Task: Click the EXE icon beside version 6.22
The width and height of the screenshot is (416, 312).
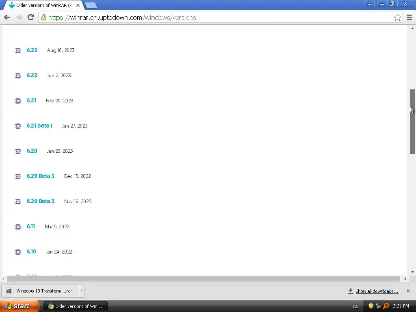Action: [18, 76]
